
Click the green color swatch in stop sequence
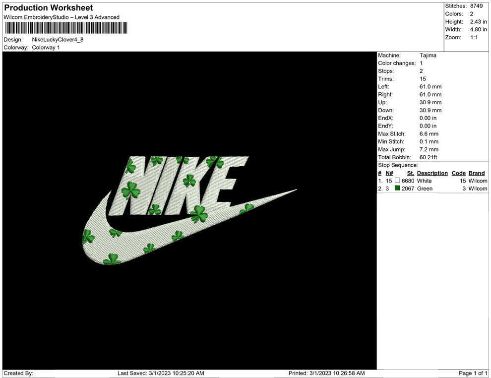397,189
